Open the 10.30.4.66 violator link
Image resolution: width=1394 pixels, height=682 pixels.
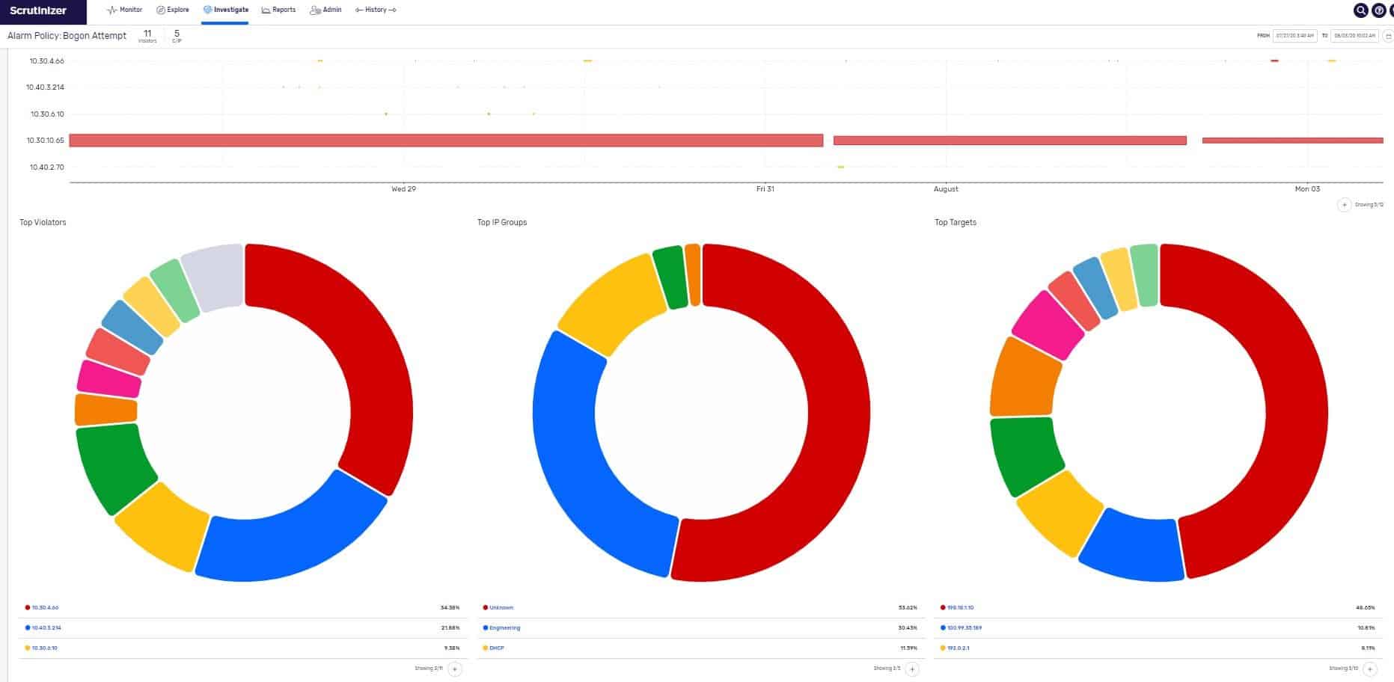(x=45, y=608)
